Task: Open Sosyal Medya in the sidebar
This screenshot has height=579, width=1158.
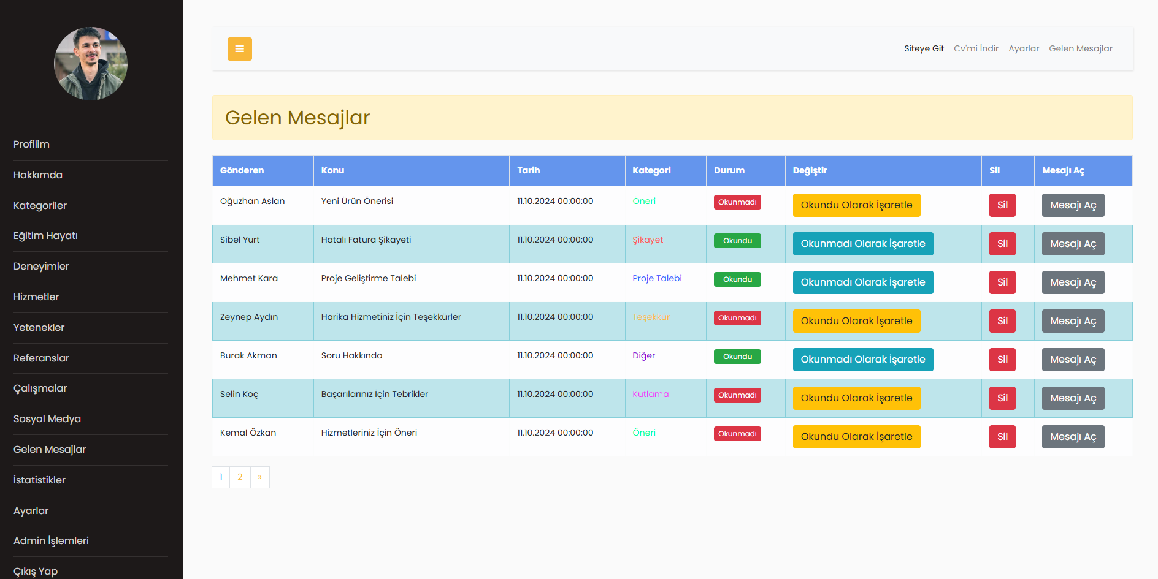Action: [47, 419]
